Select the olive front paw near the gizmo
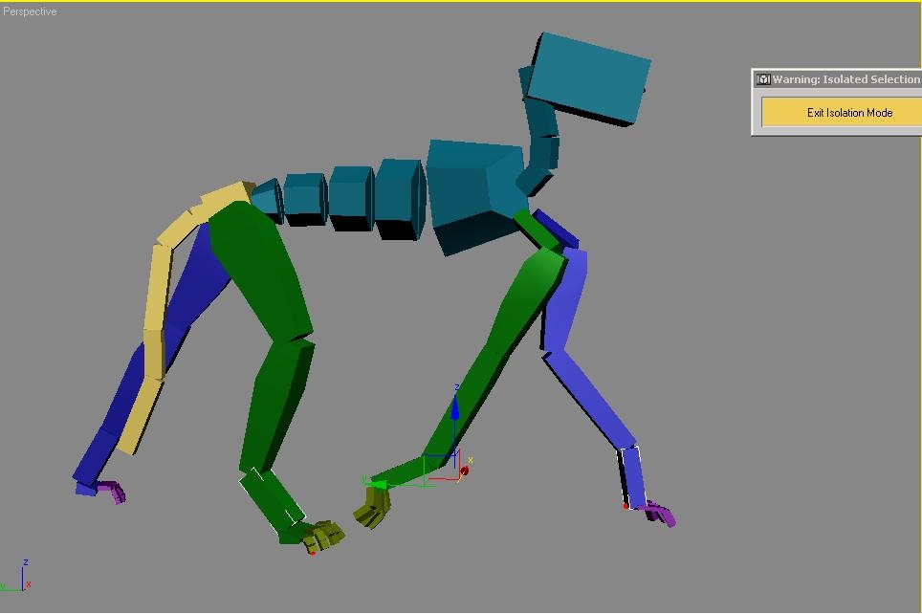Screen dimensions: 922x614 click(370, 507)
